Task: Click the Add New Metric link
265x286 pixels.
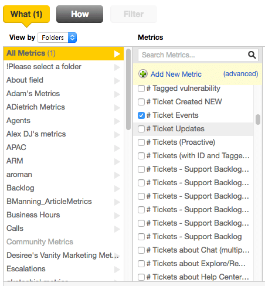Action: pos(176,74)
